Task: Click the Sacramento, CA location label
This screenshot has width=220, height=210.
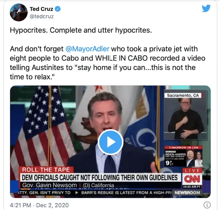Action: click(x=183, y=95)
